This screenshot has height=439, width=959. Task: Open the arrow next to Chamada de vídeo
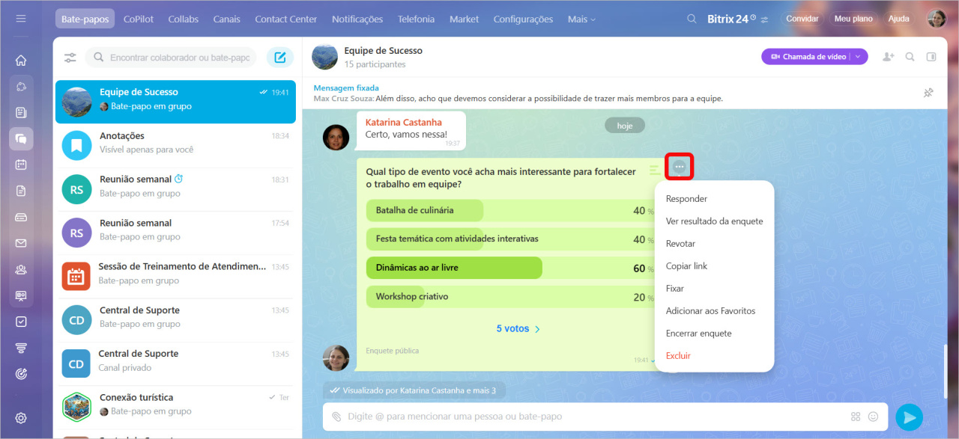click(859, 57)
